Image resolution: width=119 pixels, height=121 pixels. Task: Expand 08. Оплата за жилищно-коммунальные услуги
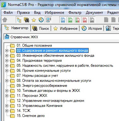pos(7,81)
